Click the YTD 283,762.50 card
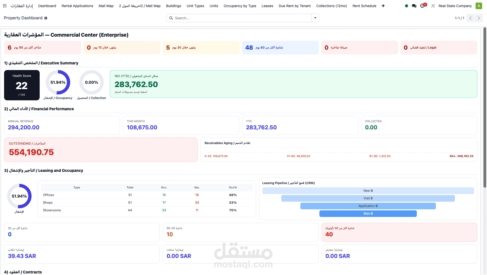This screenshot has width=487, height=275. click(x=300, y=125)
